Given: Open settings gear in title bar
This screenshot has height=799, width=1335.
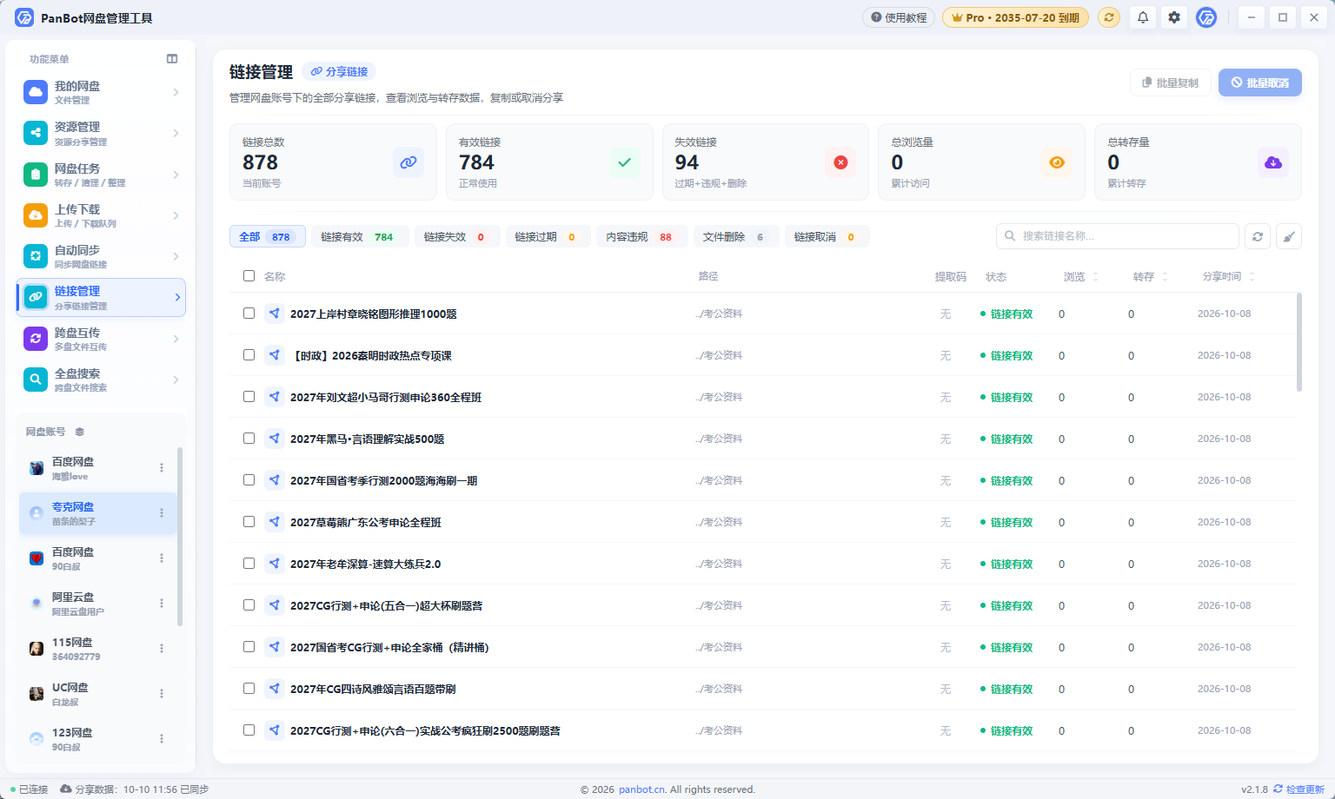Looking at the screenshot, I should click(x=1174, y=17).
